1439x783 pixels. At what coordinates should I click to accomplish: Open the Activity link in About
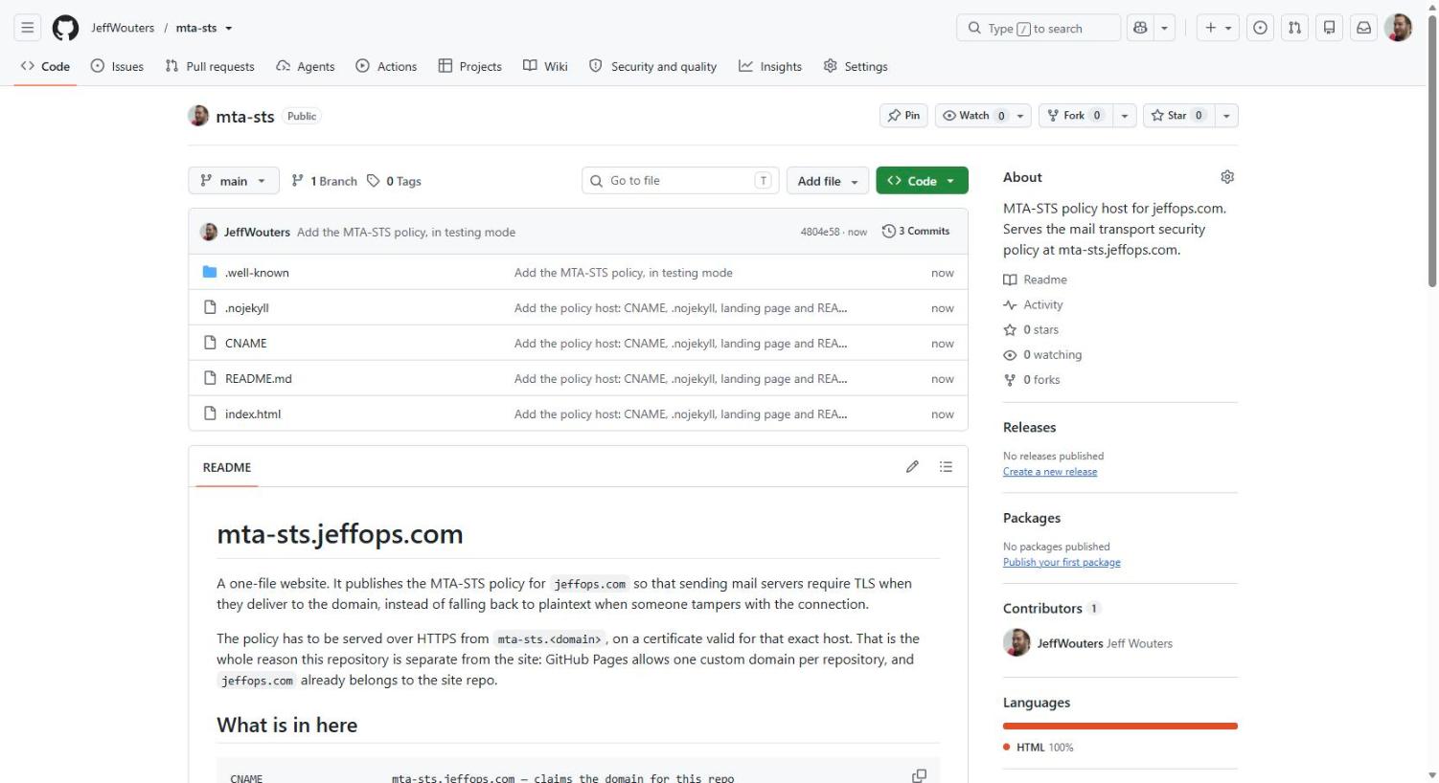point(1033,304)
